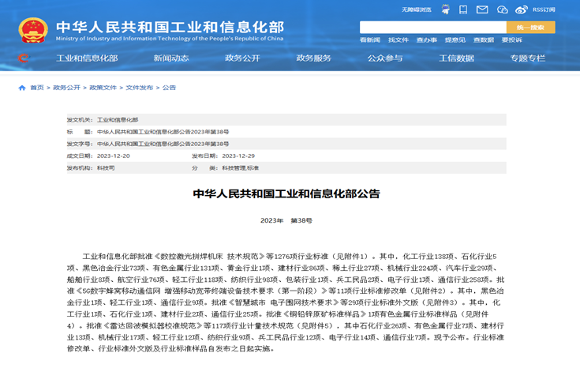Go to 公告 in breadcrumb

[x=169, y=88]
